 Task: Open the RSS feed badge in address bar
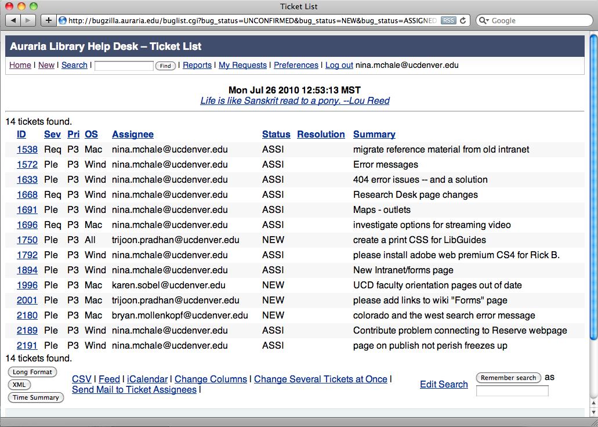[448, 20]
